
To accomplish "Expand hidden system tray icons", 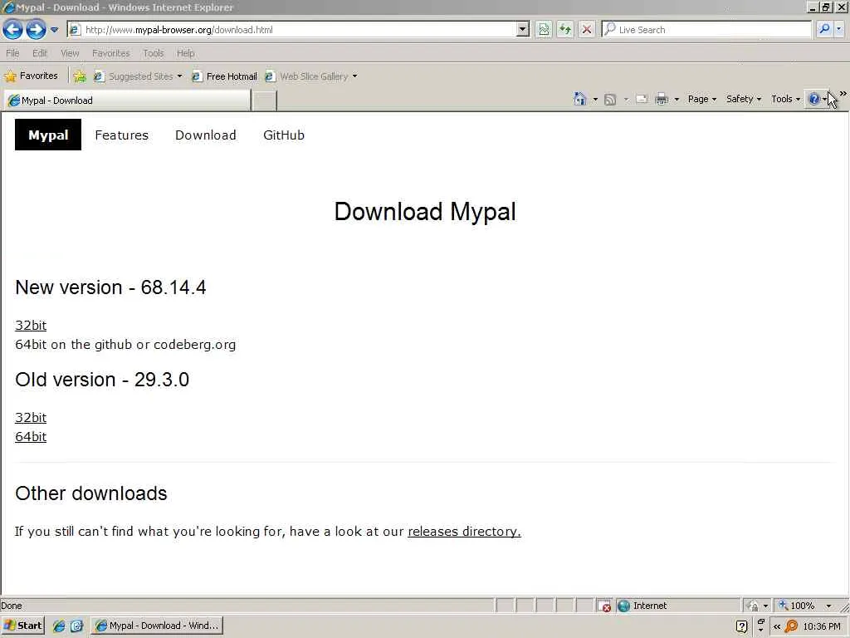I will click(776, 626).
